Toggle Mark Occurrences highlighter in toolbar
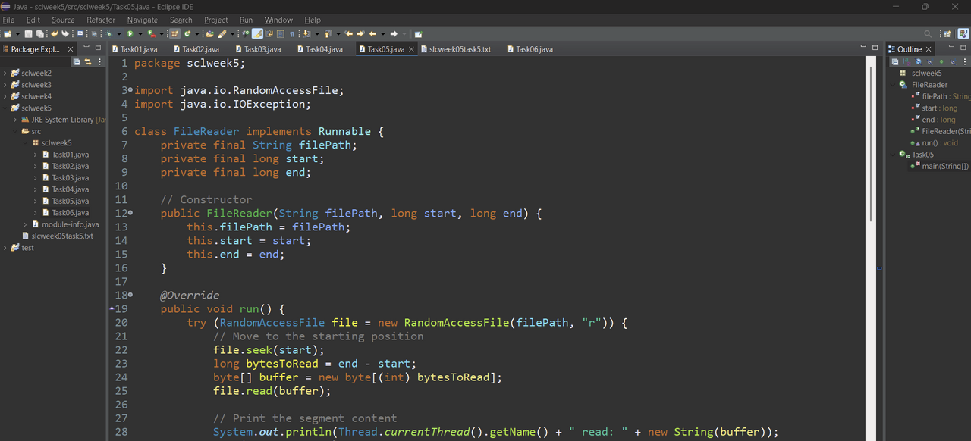Image resolution: width=971 pixels, height=441 pixels. click(257, 33)
